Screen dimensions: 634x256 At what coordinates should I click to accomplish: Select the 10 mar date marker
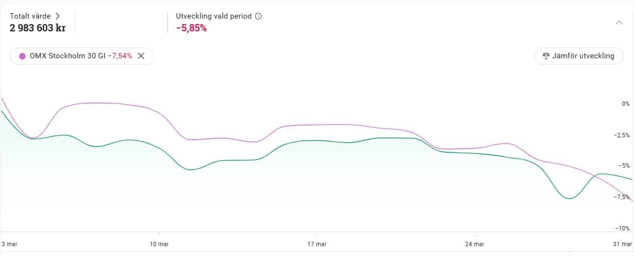pyautogui.click(x=159, y=244)
